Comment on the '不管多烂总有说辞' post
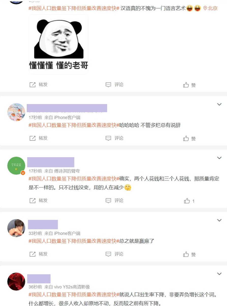Image resolution: width=227 pixels, height=306 pixels. (114, 138)
